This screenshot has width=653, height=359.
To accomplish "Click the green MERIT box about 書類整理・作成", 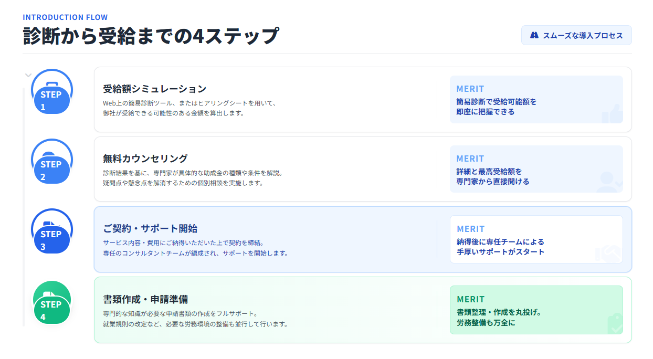I will pyautogui.click(x=535, y=310).
